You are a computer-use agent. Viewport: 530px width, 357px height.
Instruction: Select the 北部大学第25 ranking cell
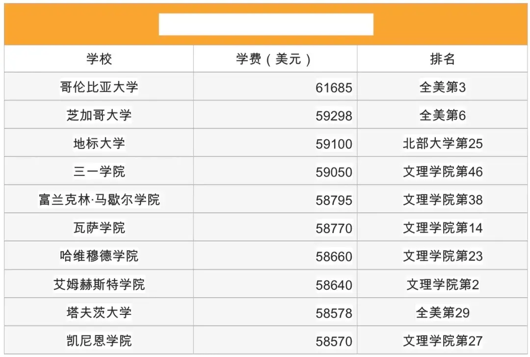(x=442, y=143)
